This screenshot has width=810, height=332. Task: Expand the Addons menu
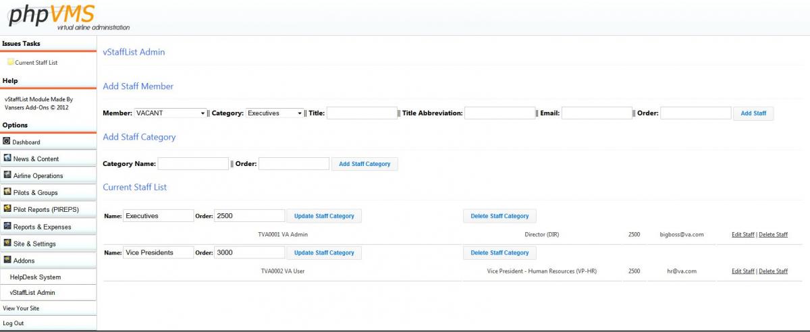point(48,260)
